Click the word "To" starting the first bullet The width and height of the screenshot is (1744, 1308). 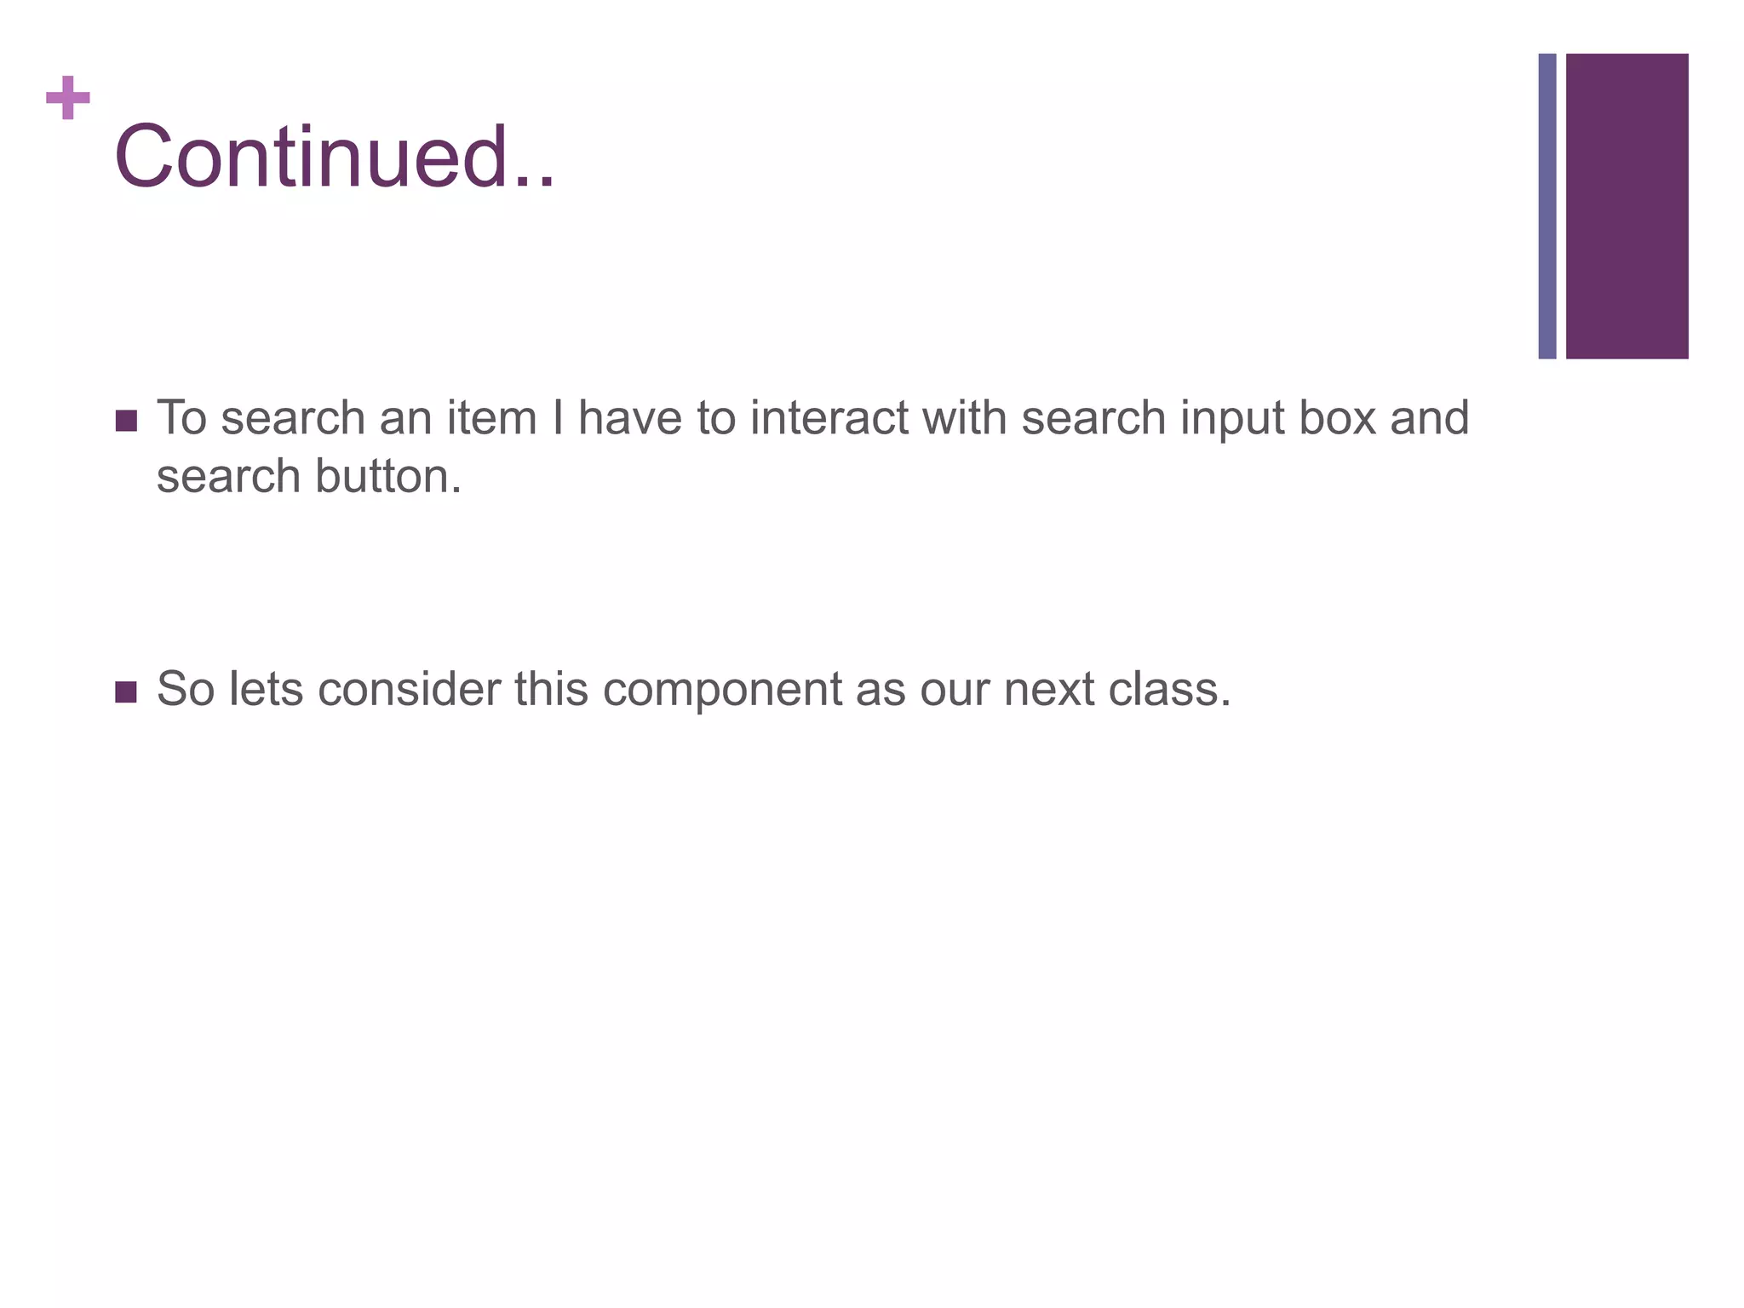click(181, 418)
